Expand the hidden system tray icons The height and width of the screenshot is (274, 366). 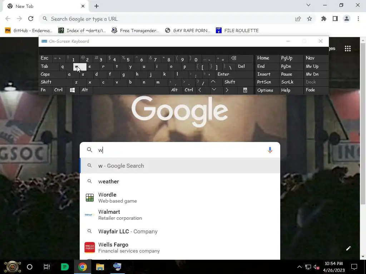pyautogui.click(x=300, y=267)
